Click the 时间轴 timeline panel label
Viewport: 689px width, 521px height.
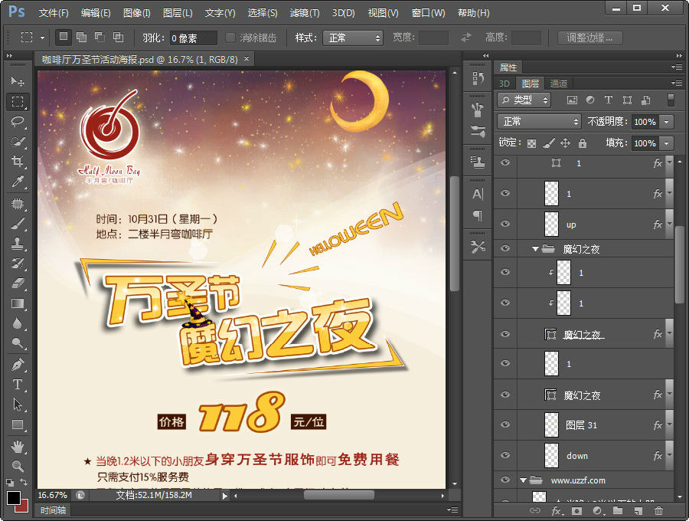click(x=54, y=510)
